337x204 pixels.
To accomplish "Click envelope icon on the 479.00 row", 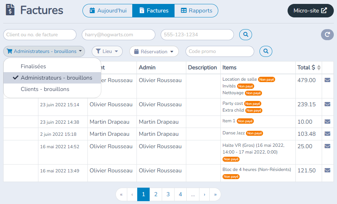I will (x=327, y=80).
